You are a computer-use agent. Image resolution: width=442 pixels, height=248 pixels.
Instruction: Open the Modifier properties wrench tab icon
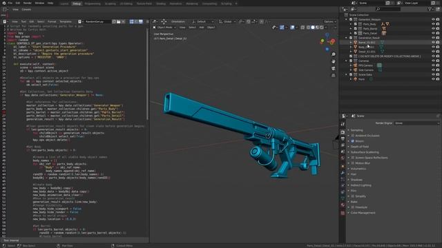tap(343, 172)
